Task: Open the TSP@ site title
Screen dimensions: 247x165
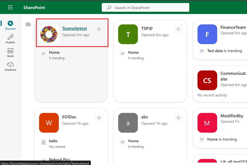Action: [147, 29]
